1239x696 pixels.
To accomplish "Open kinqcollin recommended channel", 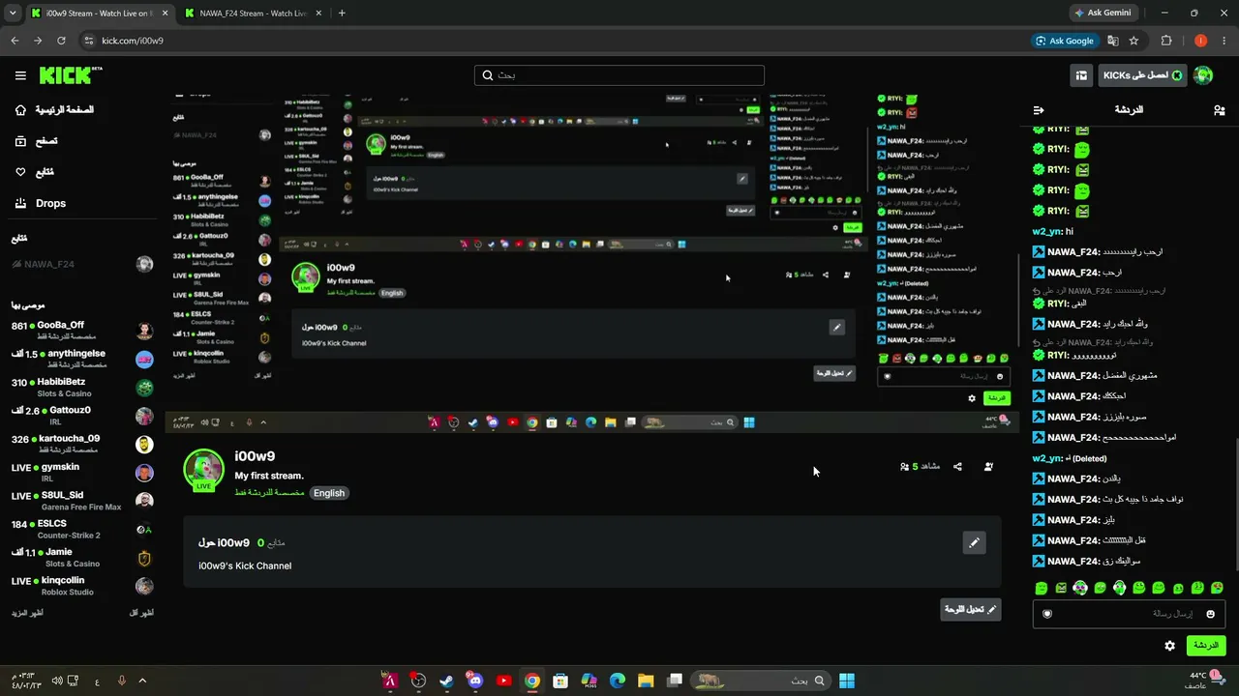I will point(82,586).
